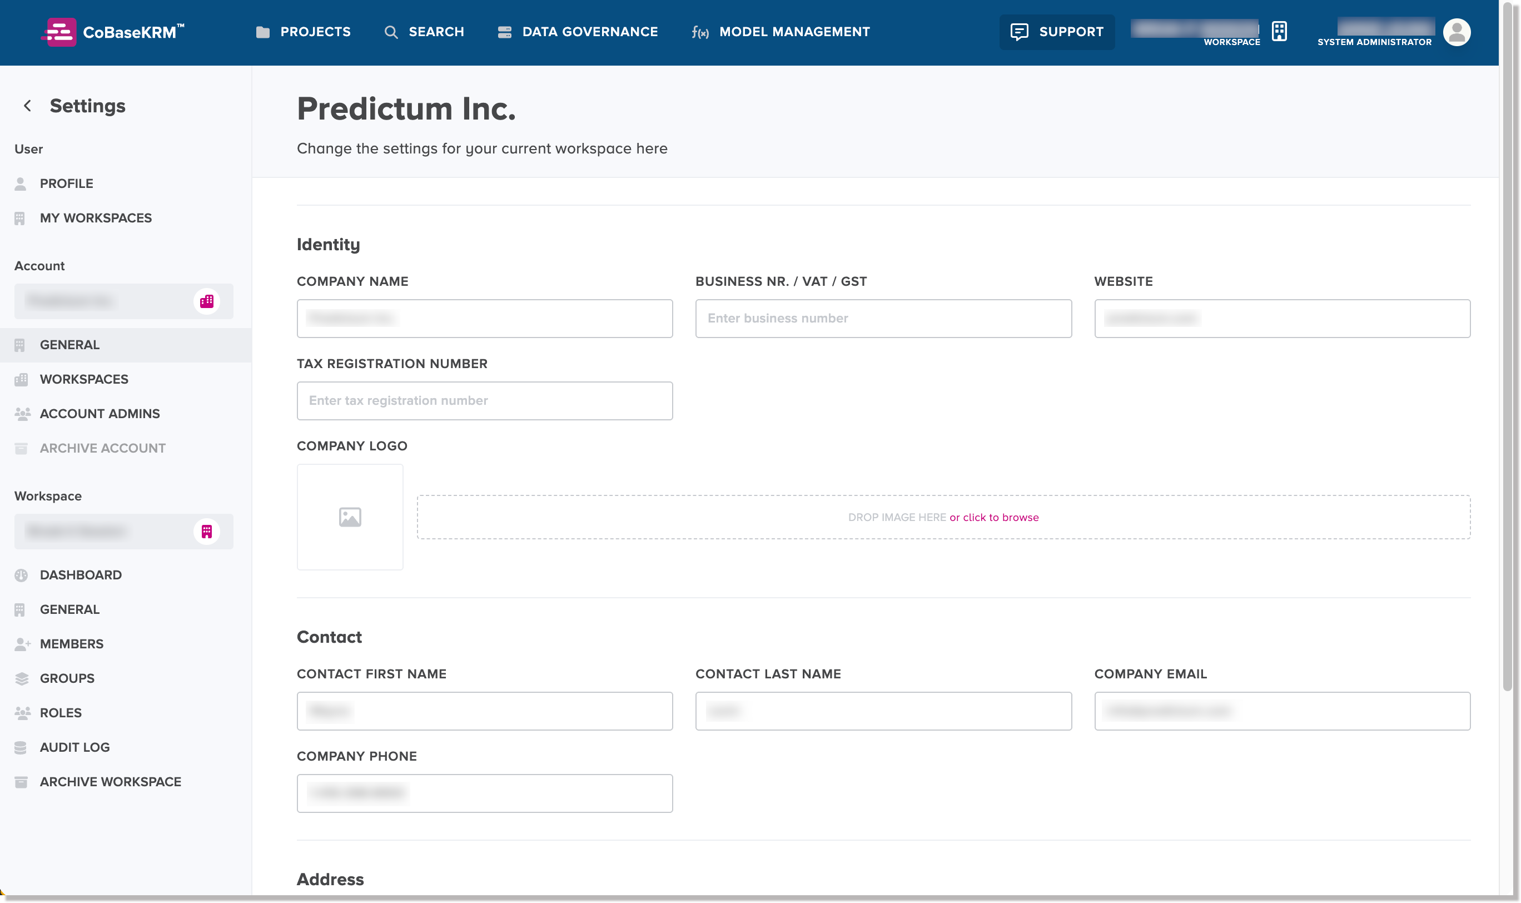
Task: Click the 'or click to browse' link
Action: click(x=994, y=517)
